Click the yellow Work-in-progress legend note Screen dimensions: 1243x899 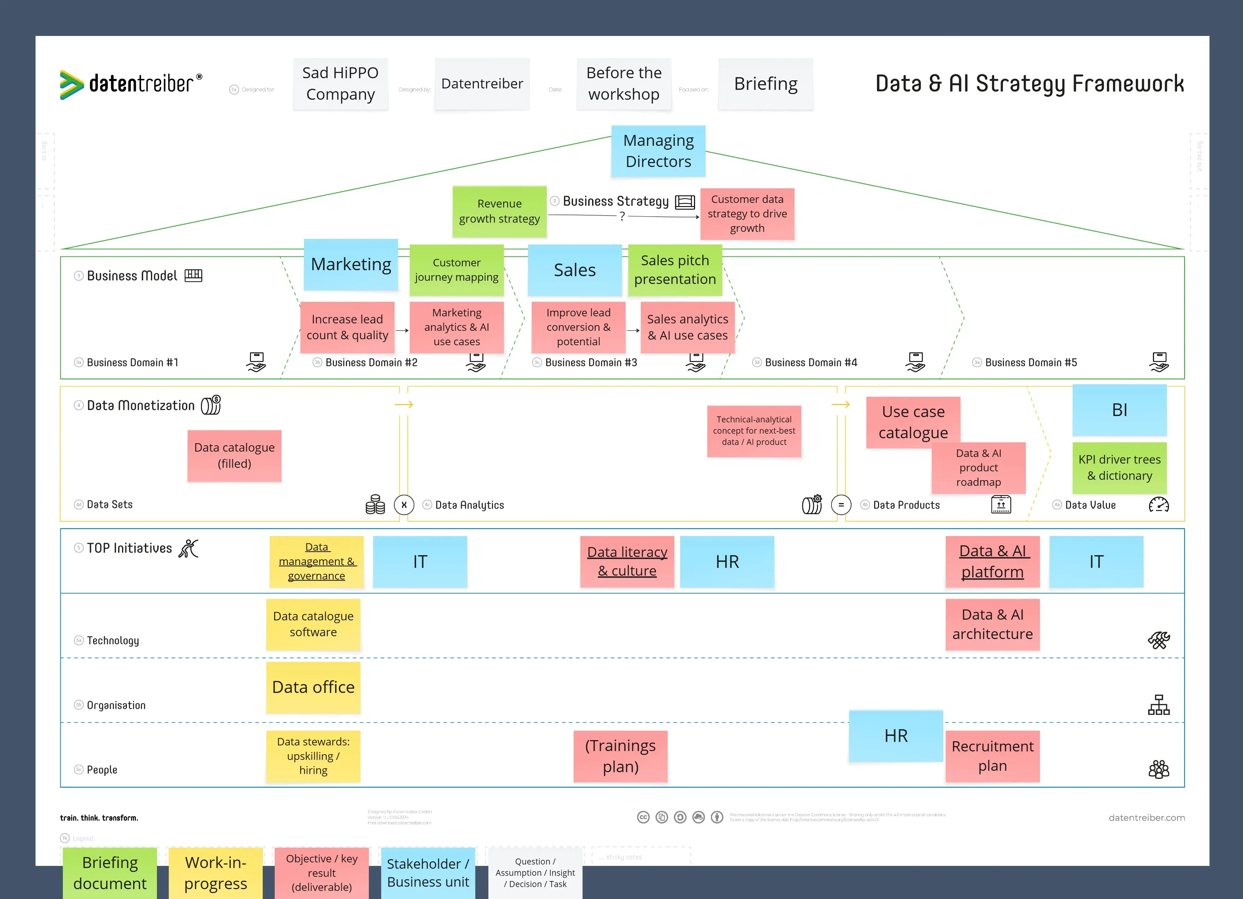216,873
